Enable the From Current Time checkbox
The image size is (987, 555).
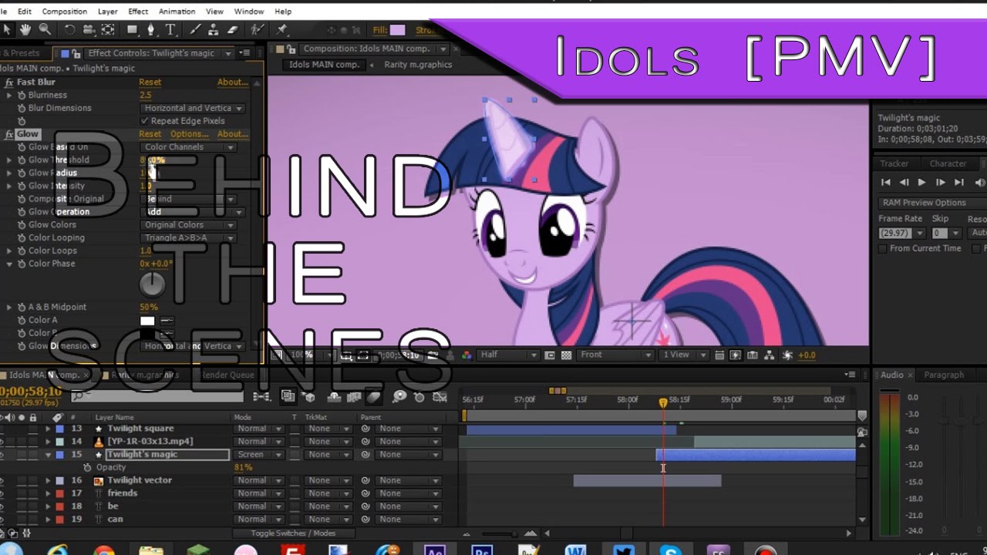pos(883,248)
